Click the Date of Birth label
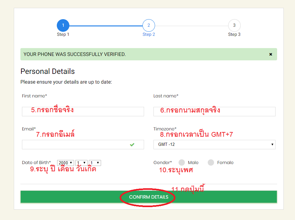Screen dimensions: 295x220 (36, 162)
